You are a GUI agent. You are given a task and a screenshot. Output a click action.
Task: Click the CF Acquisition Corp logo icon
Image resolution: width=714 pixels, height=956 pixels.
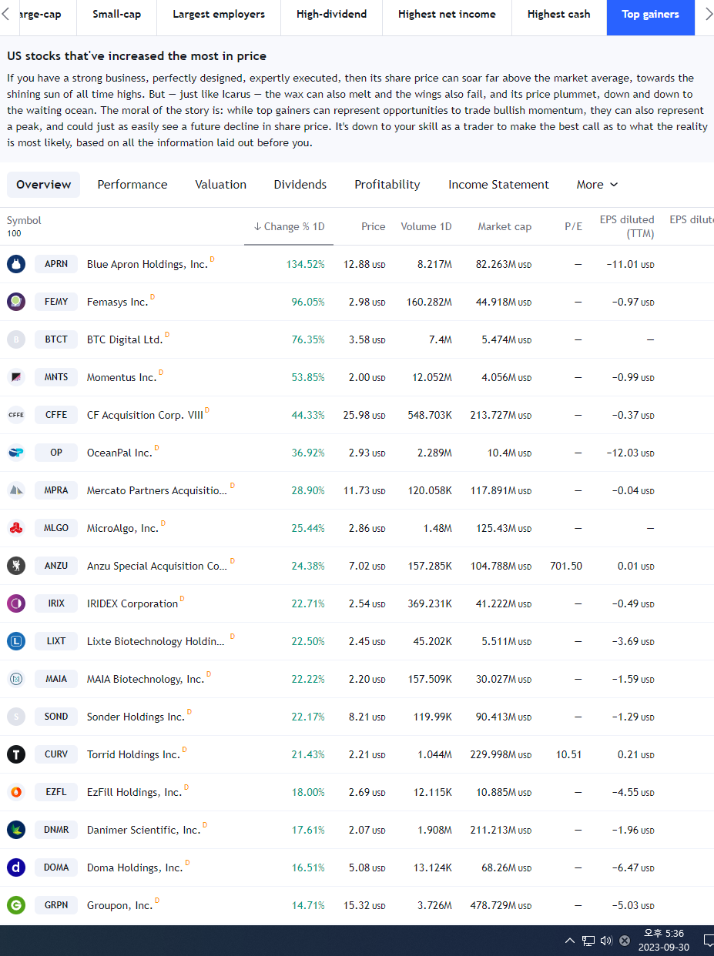[16, 415]
